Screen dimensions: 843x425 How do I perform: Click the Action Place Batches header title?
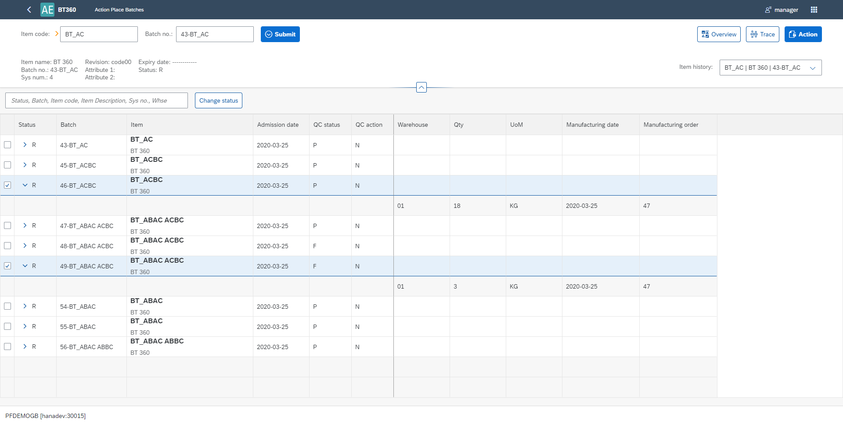point(119,9)
